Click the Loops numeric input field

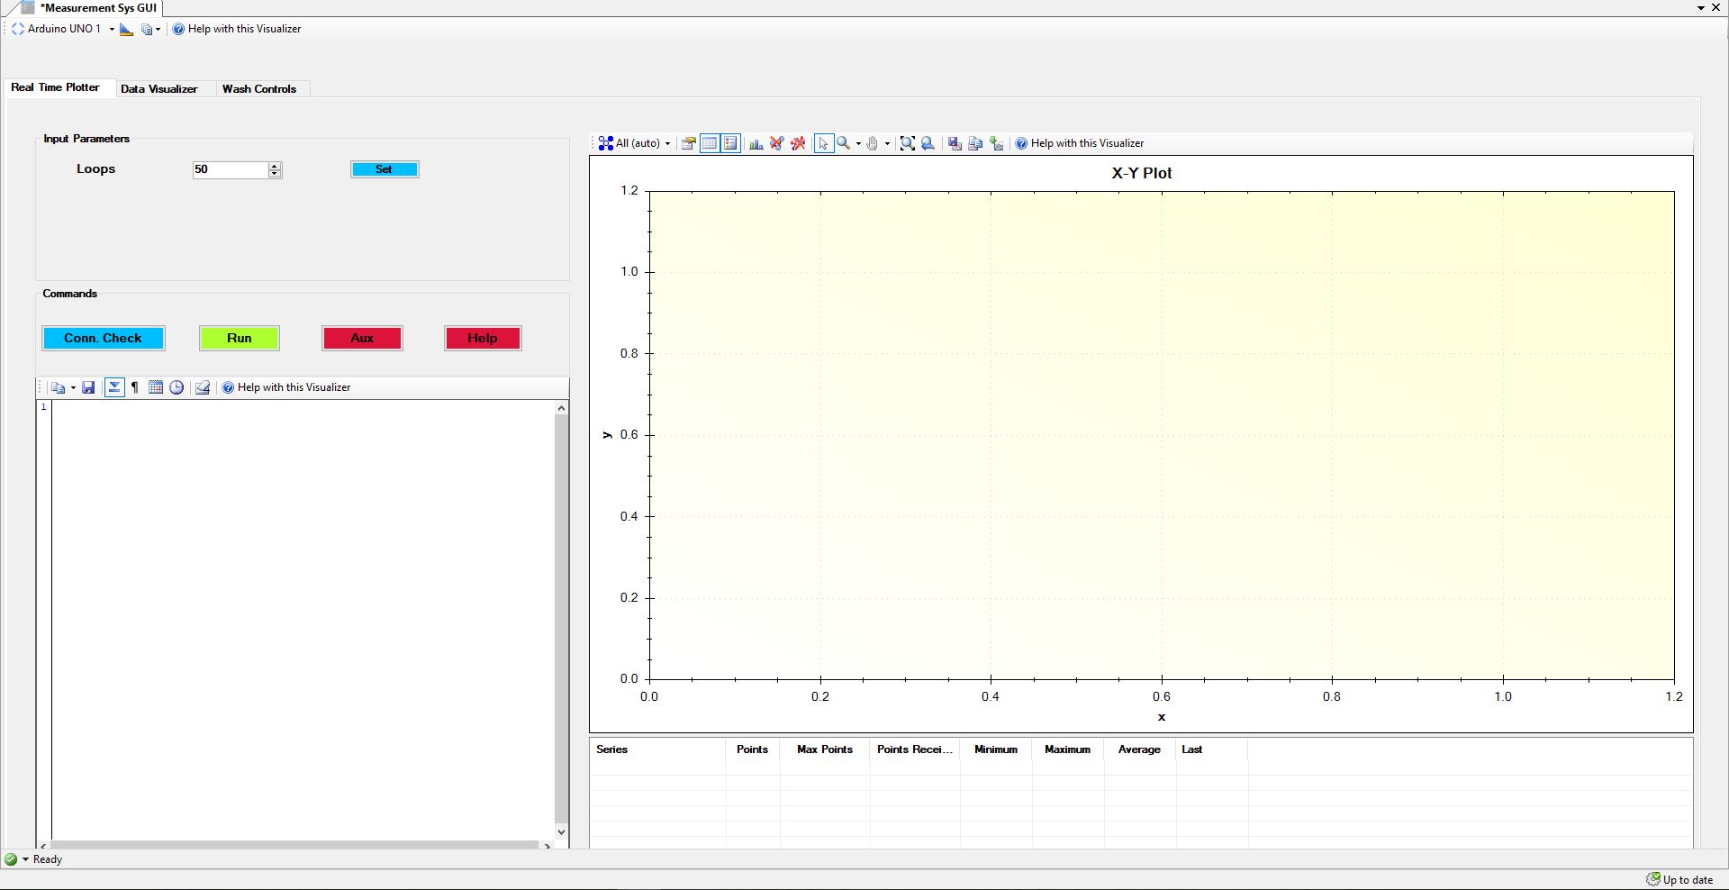(230, 169)
